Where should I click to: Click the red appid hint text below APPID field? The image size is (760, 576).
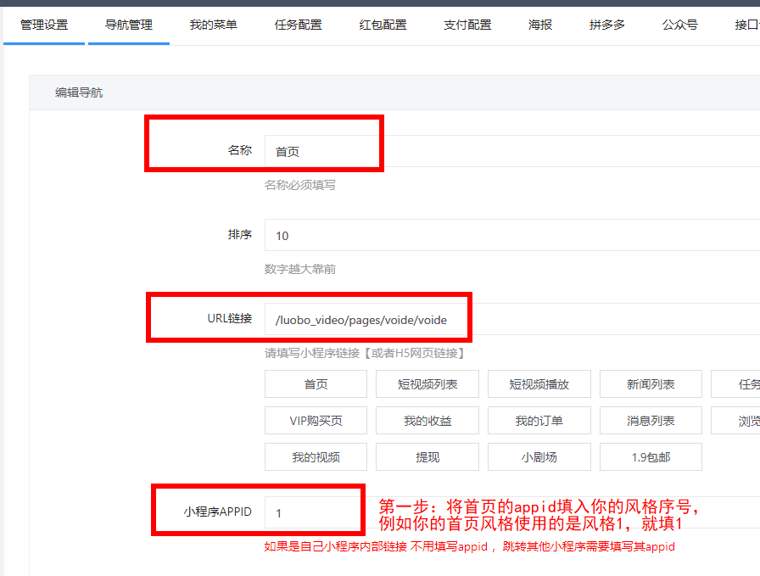(x=469, y=546)
